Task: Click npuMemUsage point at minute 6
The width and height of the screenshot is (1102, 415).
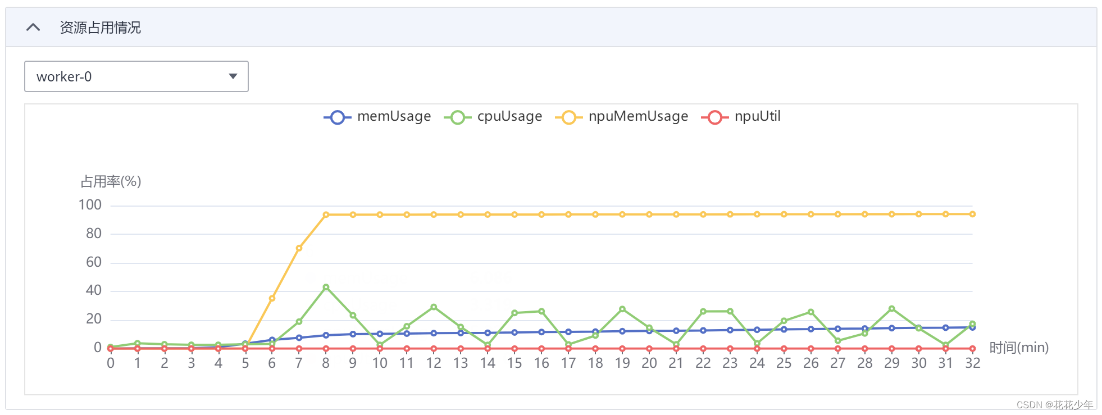Action: tap(272, 298)
